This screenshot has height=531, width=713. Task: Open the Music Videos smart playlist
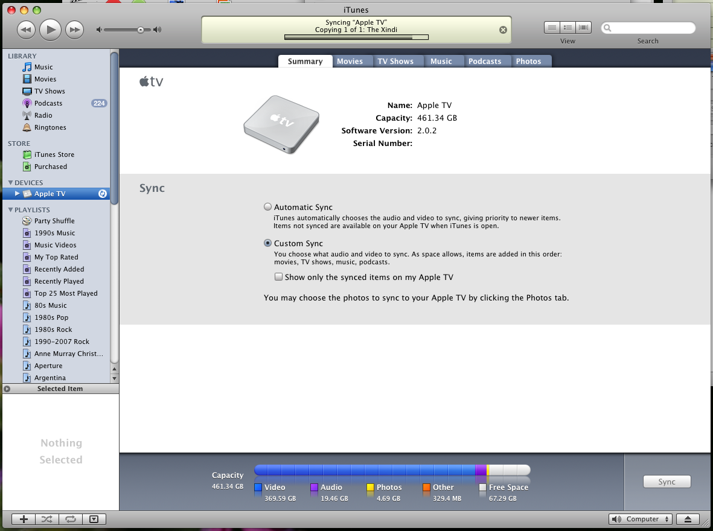(55, 245)
